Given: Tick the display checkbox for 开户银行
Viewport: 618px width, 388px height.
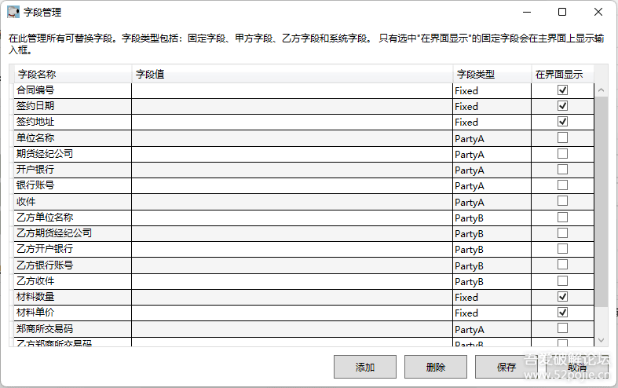Looking at the screenshot, I should click(562, 170).
